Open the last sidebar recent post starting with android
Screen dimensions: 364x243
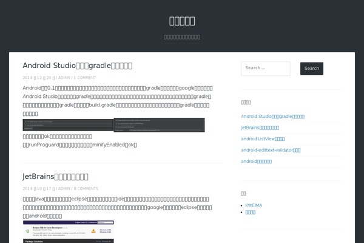point(256,161)
